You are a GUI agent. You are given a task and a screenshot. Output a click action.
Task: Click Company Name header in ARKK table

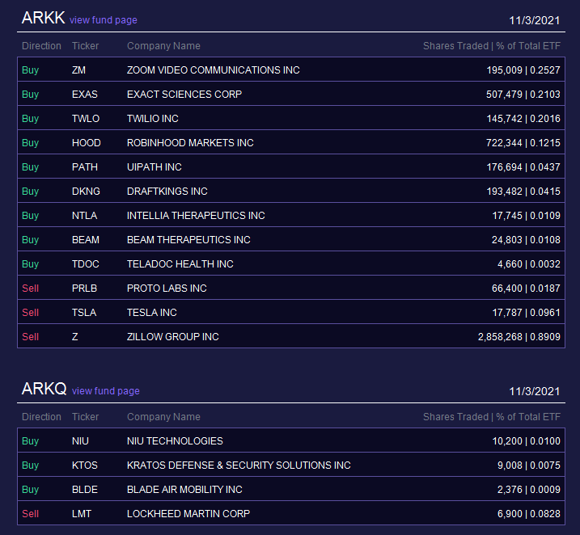[x=163, y=46]
